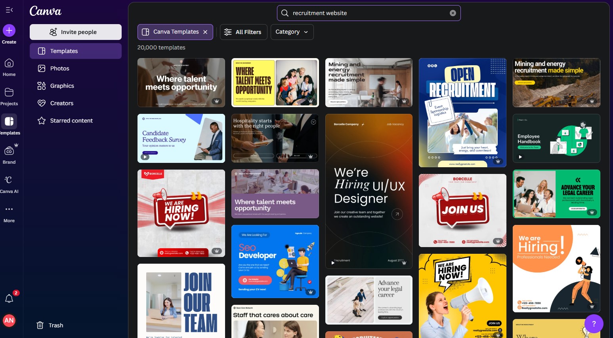Remove the Canva Templates filter chip
Image resolution: width=613 pixels, height=338 pixels.
206,32
